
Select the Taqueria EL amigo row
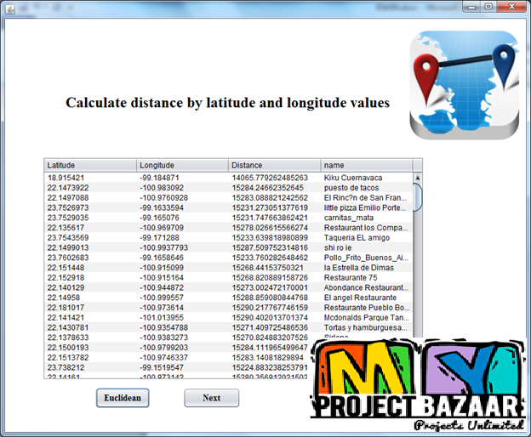228,238
